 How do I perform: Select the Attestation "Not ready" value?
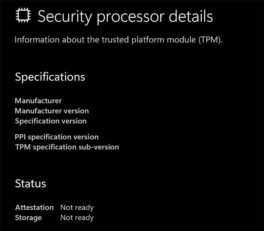coord(77,208)
